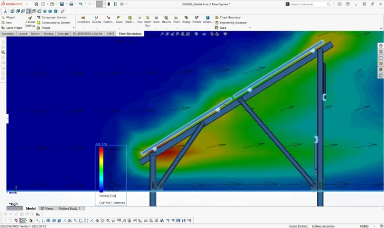The image size is (384, 228).
Task: Expand the Conditions dropdown arrow
Action: [83, 28]
